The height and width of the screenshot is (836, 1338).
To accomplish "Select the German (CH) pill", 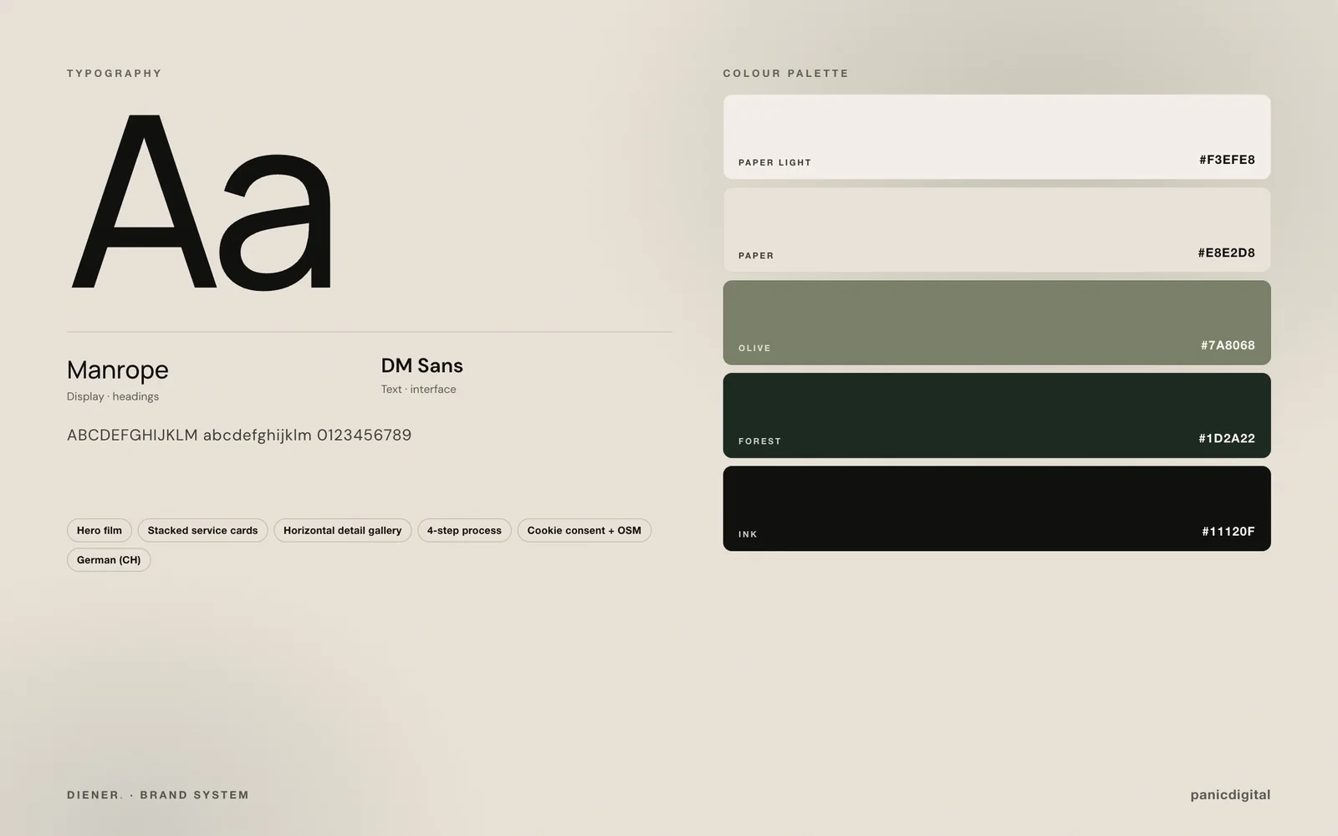I will coord(109,559).
